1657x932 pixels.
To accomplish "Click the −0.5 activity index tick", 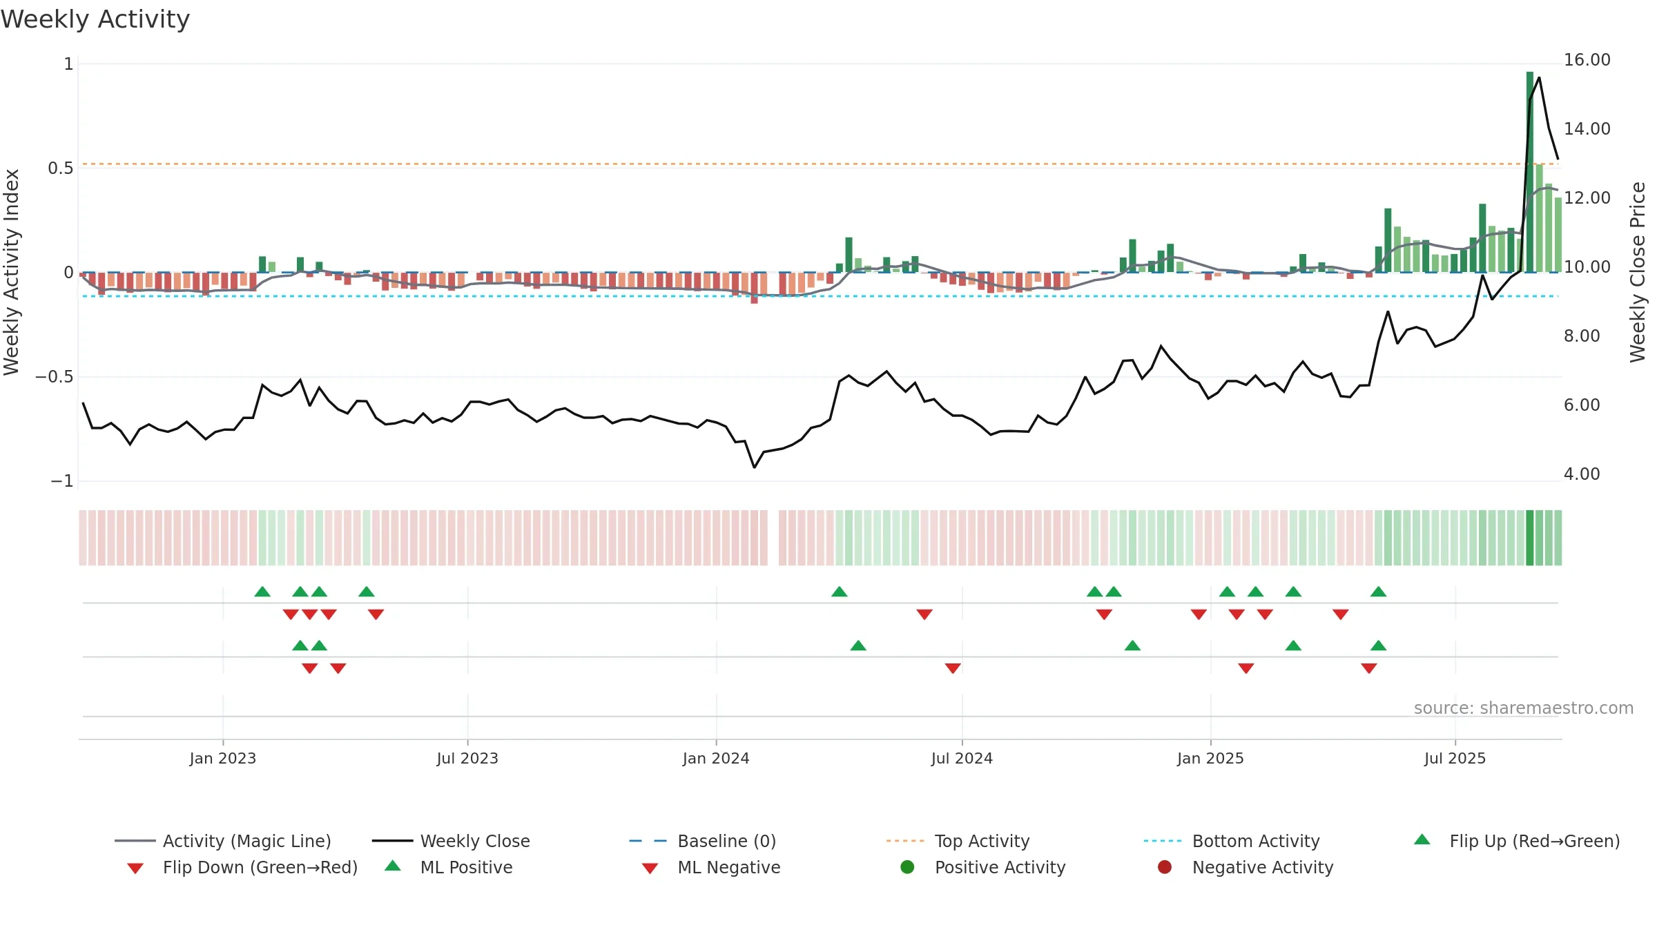I will [54, 377].
